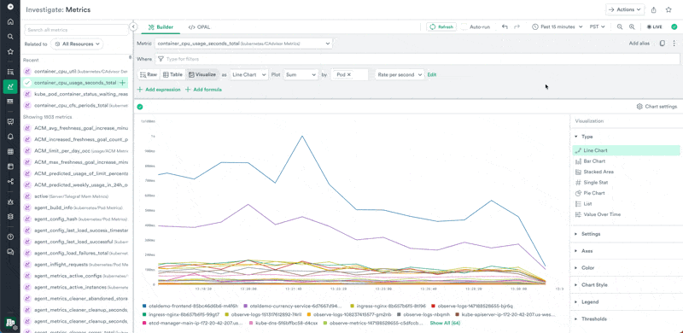Click the copy query icon beside Add alias
Viewport: 683px width, 333px height.
click(663, 44)
